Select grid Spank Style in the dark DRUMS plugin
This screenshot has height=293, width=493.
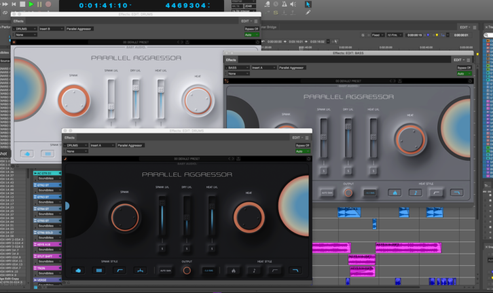click(99, 271)
